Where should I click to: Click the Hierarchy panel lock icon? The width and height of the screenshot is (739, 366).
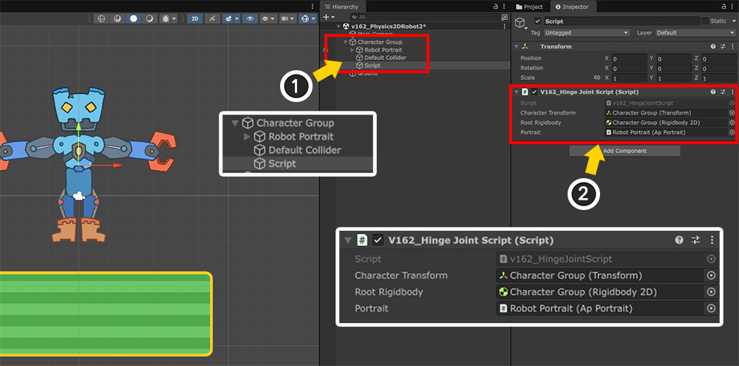(x=495, y=6)
